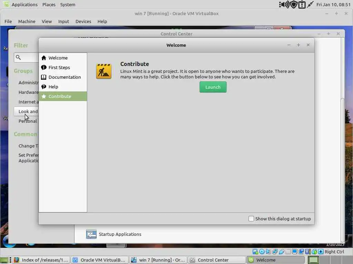353x264 pixels.
Task: Open the Input menu
Action: click(x=63, y=22)
